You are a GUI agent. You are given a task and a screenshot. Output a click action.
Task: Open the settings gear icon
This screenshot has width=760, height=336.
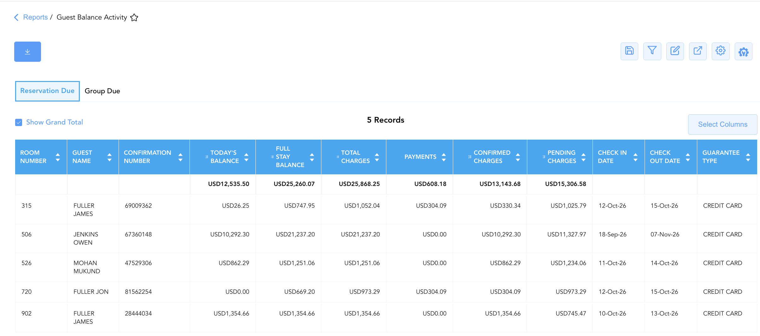click(x=721, y=51)
